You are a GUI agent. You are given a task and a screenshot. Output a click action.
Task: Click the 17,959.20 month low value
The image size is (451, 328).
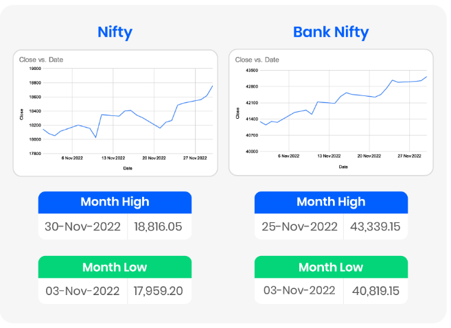click(159, 291)
